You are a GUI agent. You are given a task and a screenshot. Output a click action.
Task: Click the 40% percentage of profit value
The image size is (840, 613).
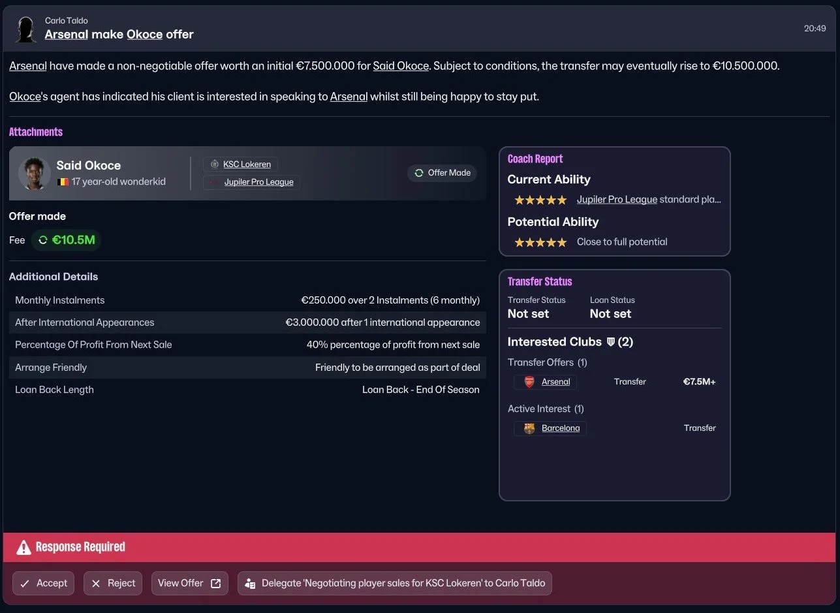tap(393, 345)
